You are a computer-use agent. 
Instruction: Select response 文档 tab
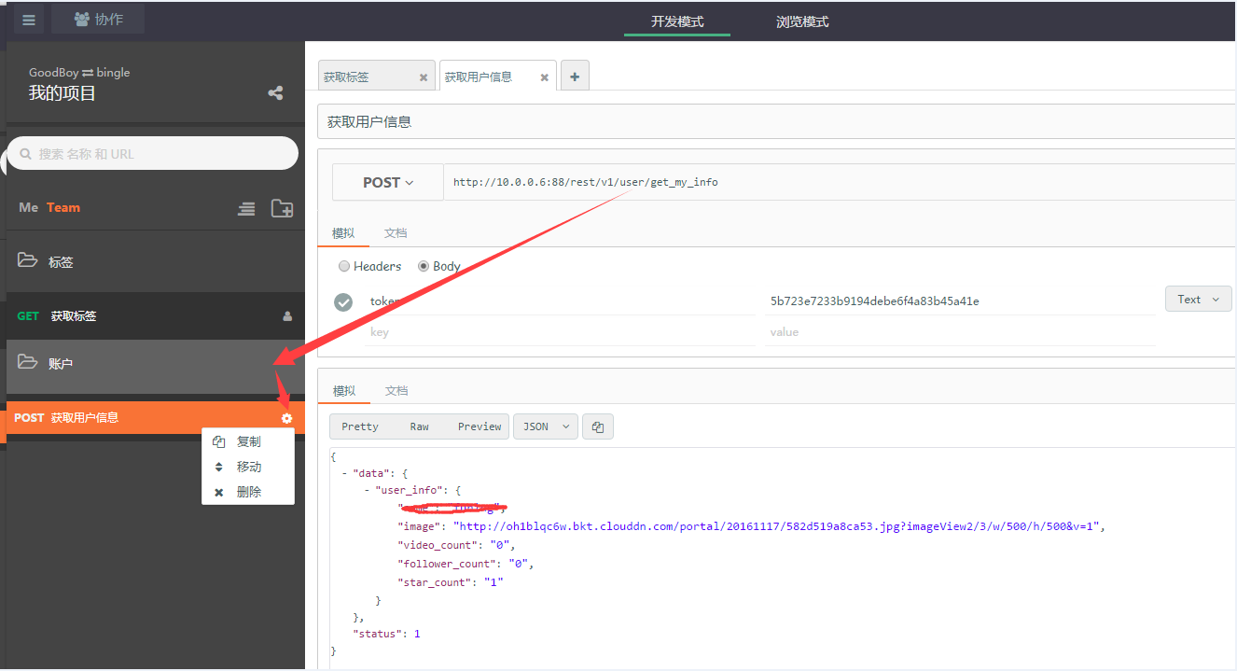pyautogui.click(x=396, y=390)
